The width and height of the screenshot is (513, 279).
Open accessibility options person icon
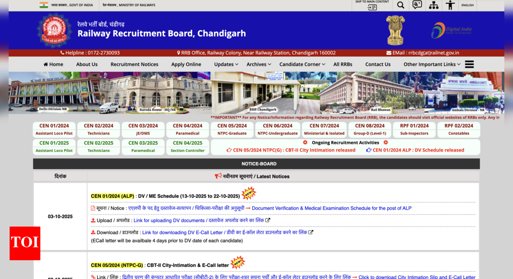tap(450, 5)
